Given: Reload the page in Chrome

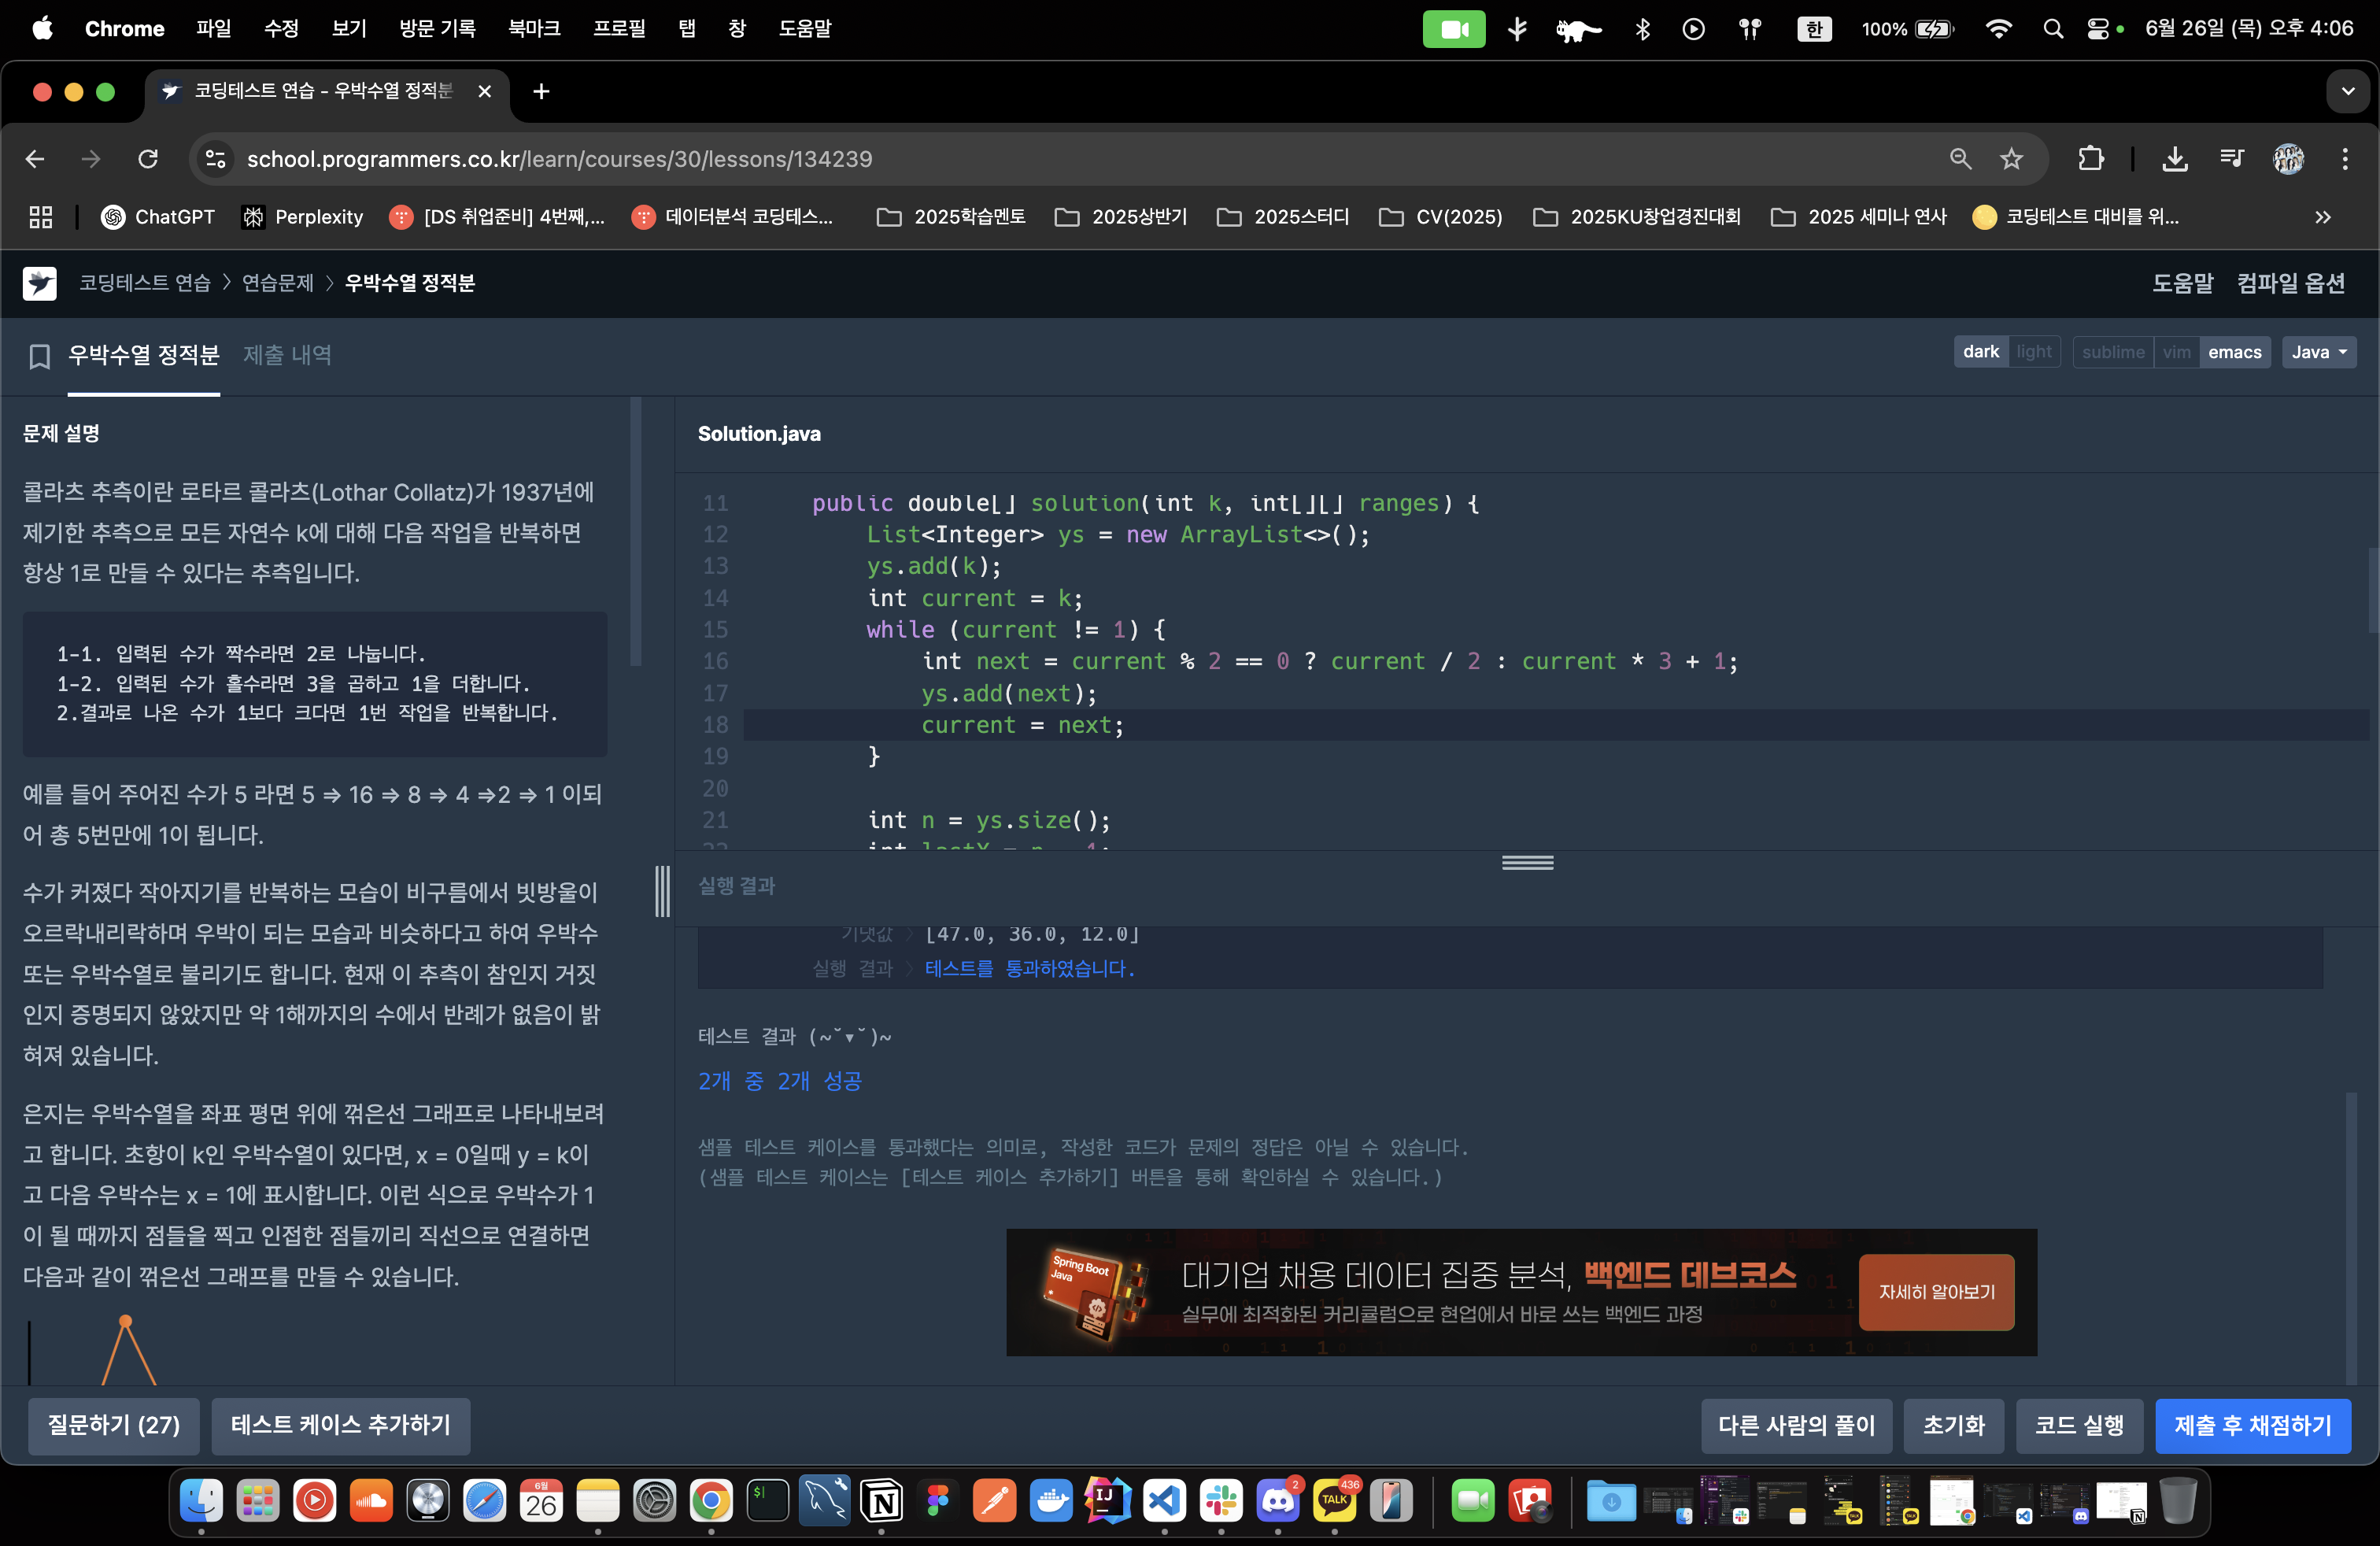Looking at the screenshot, I should pyautogui.click(x=148, y=159).
